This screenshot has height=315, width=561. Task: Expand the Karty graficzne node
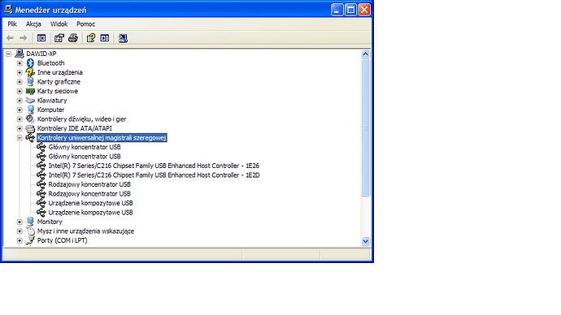[x=20, y=81]
